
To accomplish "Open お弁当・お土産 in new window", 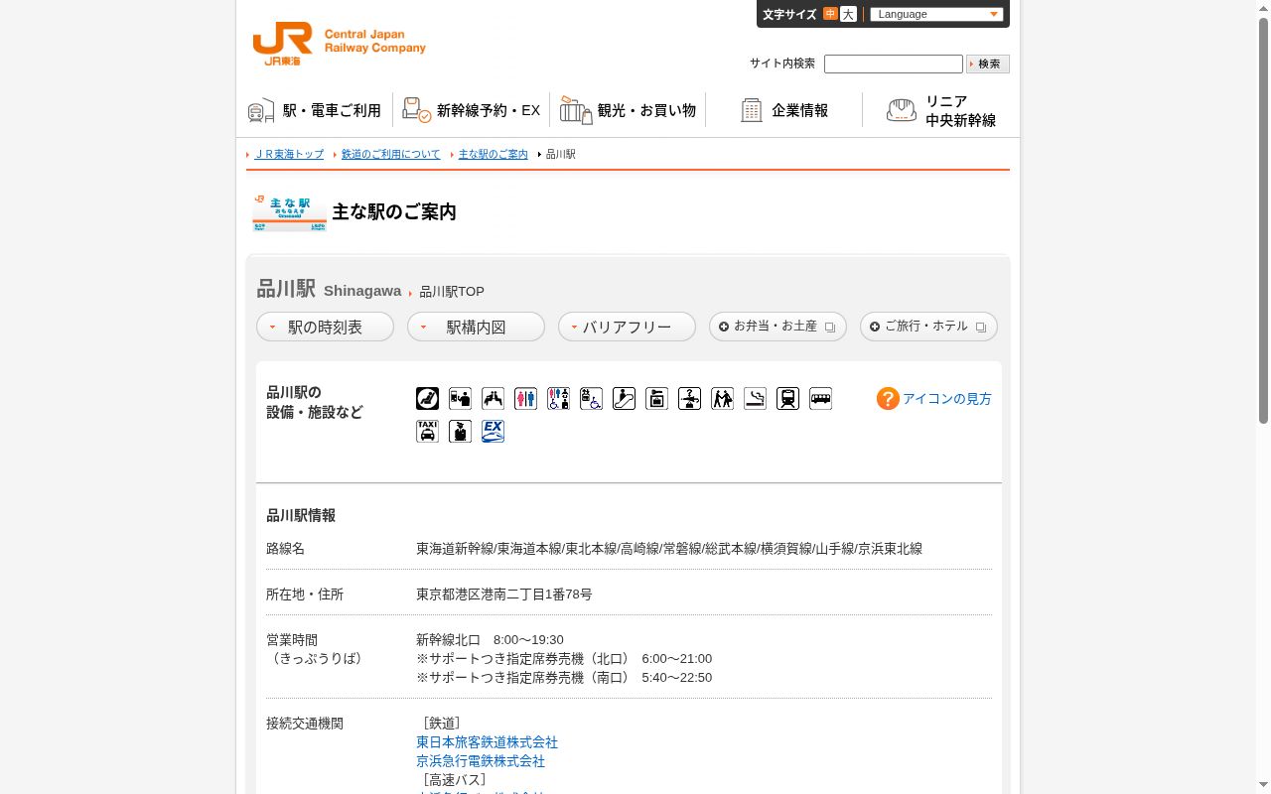I will coord(777,327).
